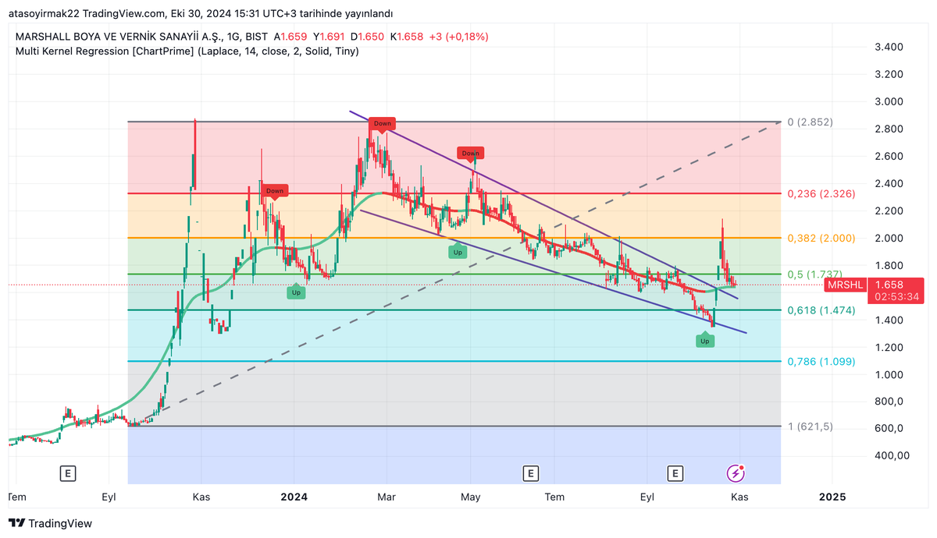Click the D1.650 low value
The image size is (937, 538).
tap(367, 36)
